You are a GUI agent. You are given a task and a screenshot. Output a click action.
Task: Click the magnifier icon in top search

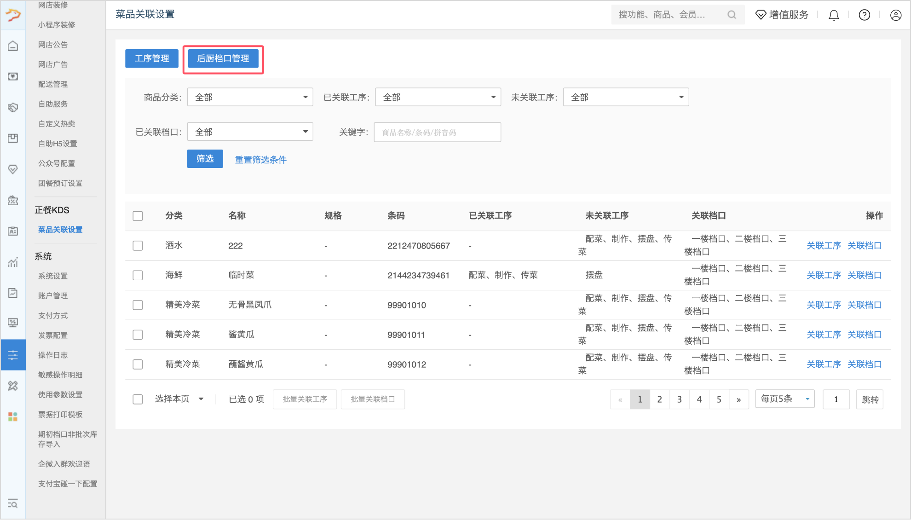[x=732, y=15]
